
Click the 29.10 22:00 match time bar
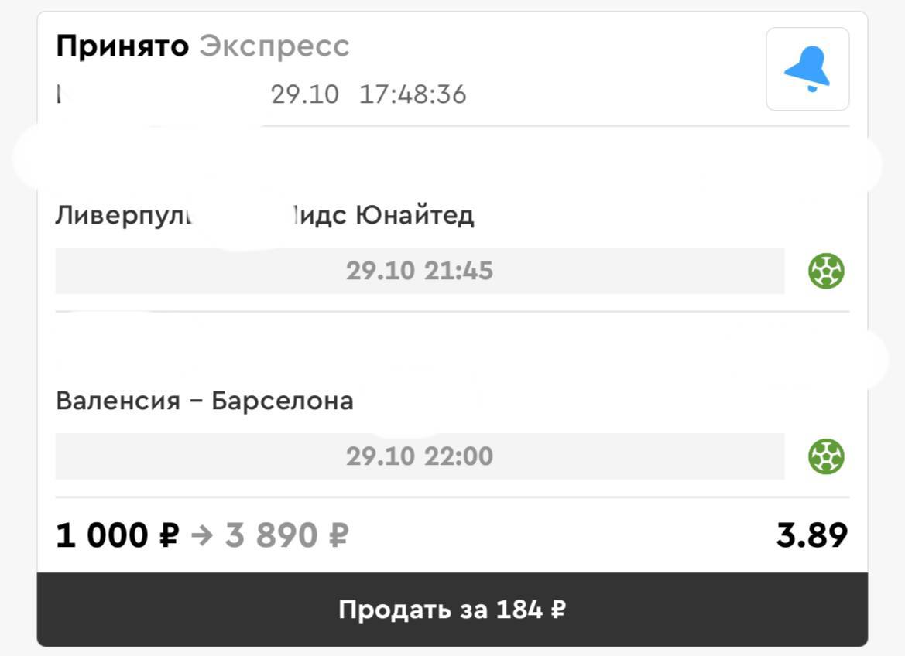click(x=420, y=456)
